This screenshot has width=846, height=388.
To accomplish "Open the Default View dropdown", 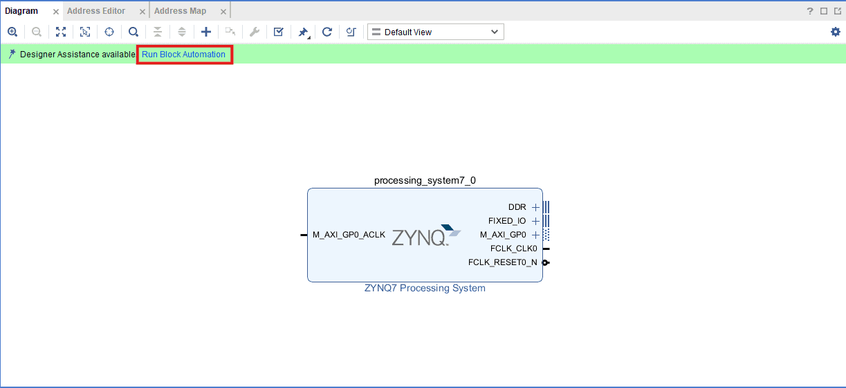I will pos(435,32).
